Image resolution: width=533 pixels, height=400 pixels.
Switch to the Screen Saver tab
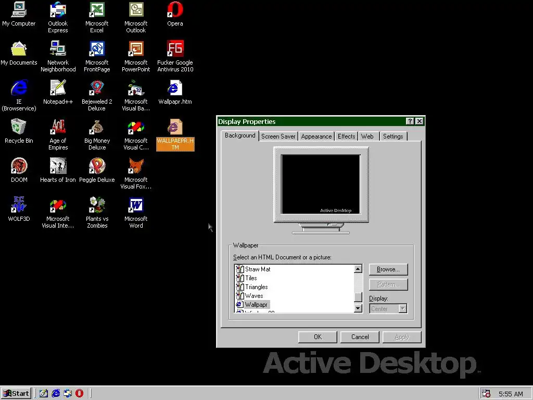point(278,136)
